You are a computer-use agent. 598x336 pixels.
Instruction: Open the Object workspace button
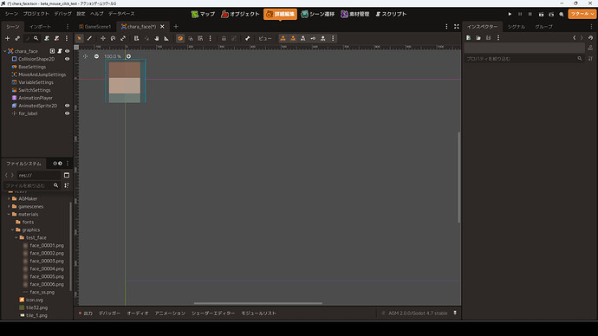pos(240,14)
